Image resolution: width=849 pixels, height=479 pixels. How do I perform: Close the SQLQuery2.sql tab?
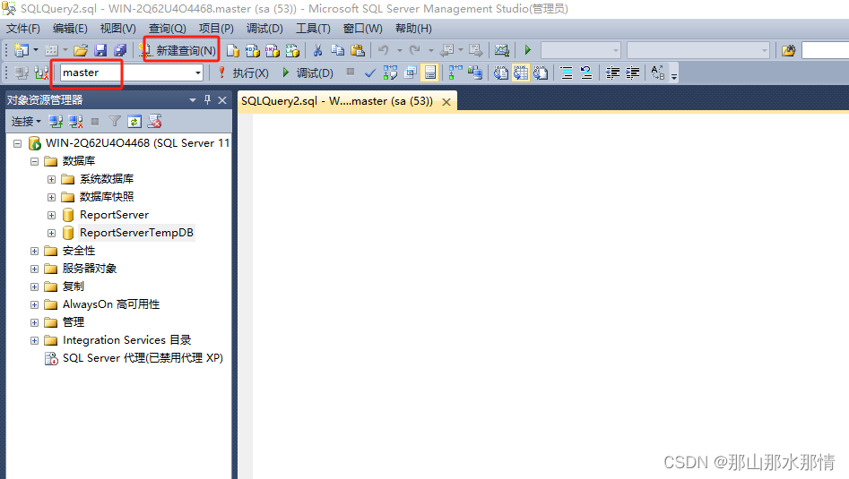(446, 102)
